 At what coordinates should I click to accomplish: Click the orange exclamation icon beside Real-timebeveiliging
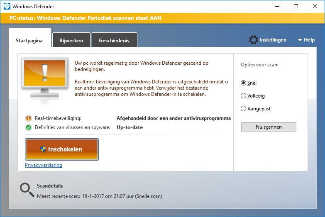28,118
